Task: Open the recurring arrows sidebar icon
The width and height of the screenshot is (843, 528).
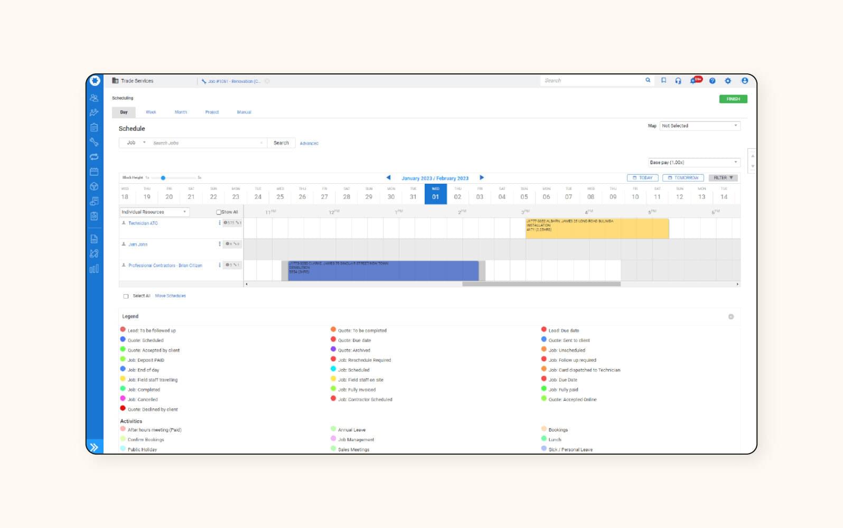Action: click(94, 157)
